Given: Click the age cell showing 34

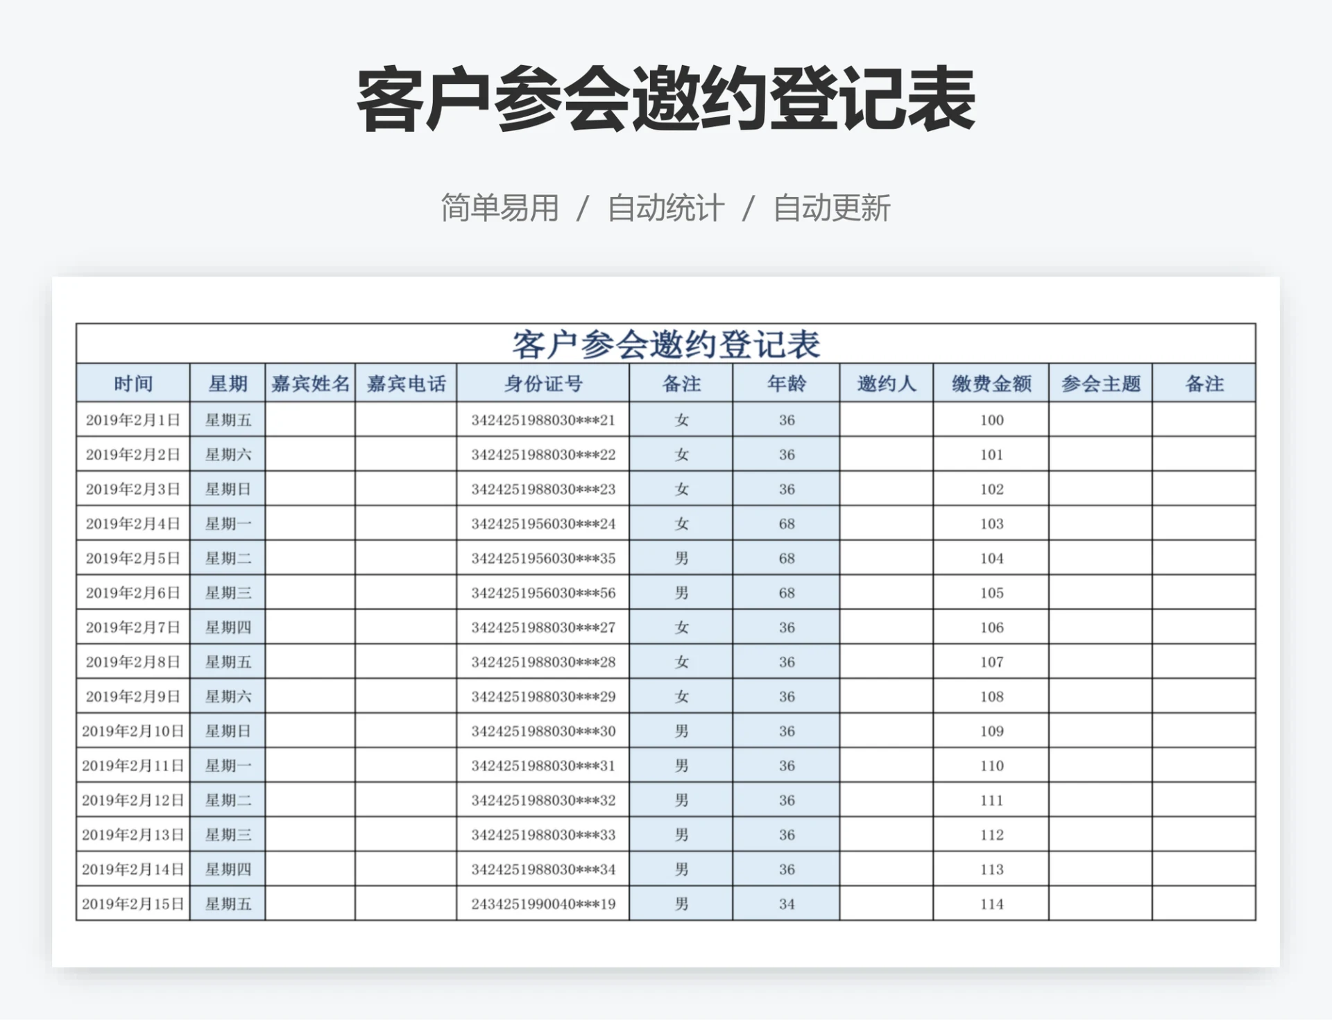Looking at the screenshot, I should click(786, 904).
